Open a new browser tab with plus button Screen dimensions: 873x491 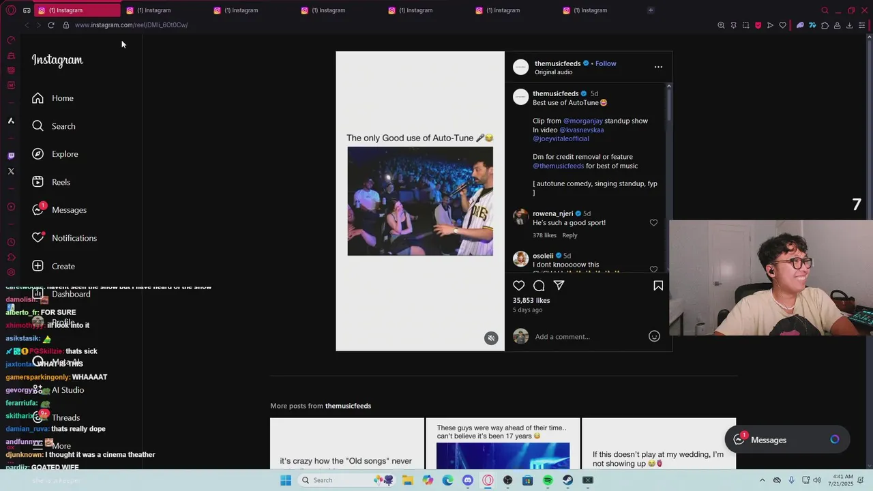(651, 10)
